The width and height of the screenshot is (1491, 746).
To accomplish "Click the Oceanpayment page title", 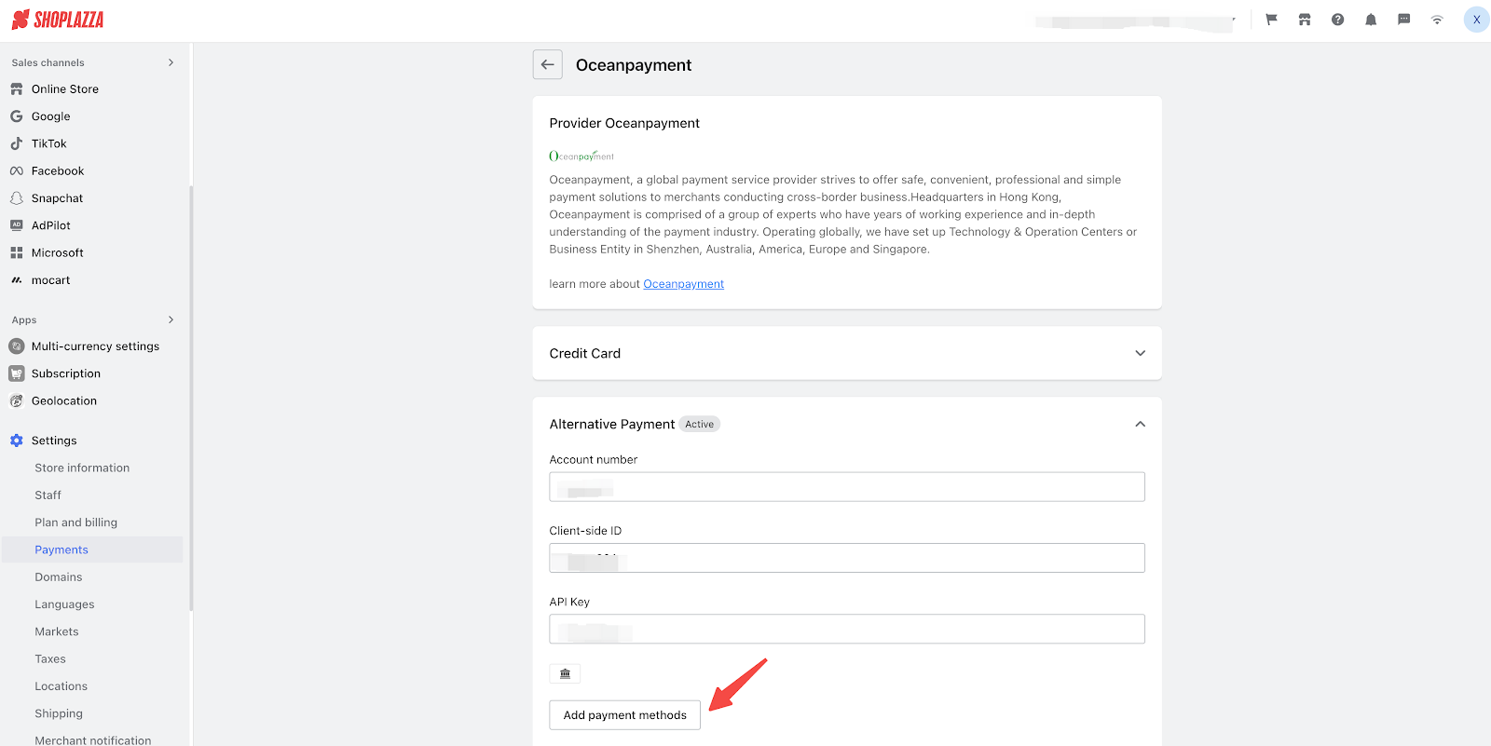I will (634, 65).
